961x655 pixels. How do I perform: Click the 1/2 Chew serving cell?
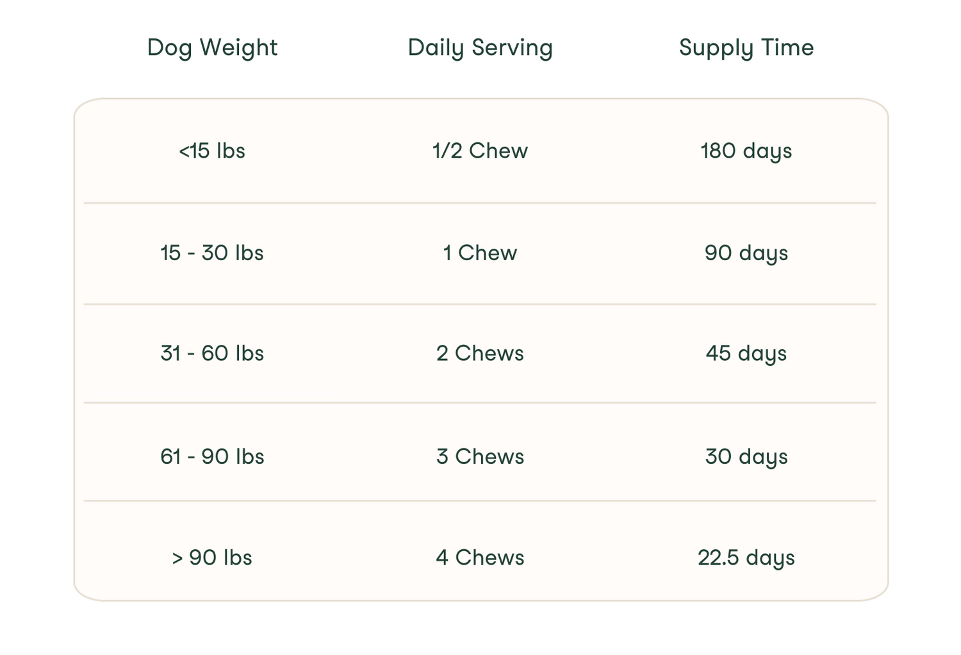480,151
